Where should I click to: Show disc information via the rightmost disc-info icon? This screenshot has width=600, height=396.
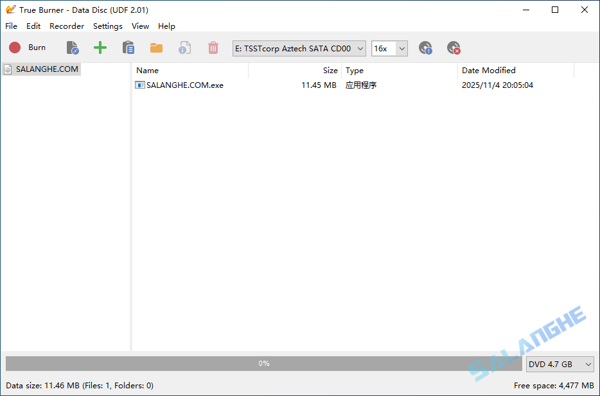(425, 47)
